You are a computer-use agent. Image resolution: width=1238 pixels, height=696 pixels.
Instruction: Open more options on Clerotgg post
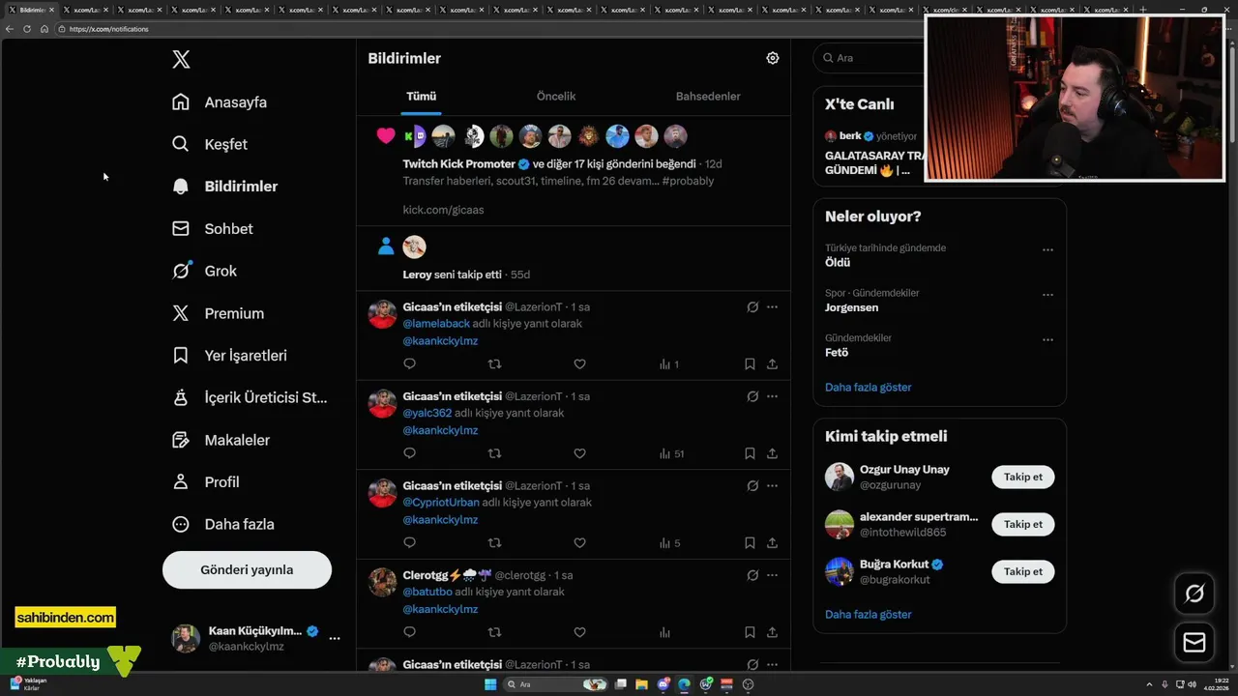coord(772,575)
